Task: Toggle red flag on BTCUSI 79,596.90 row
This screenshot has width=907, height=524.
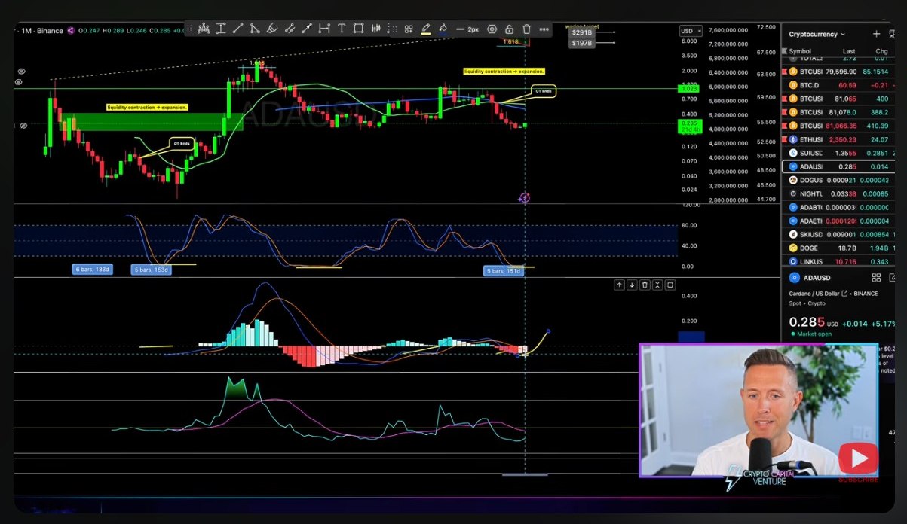Action: 785,72
